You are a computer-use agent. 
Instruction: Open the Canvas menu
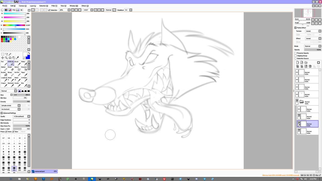coord(23,6)
